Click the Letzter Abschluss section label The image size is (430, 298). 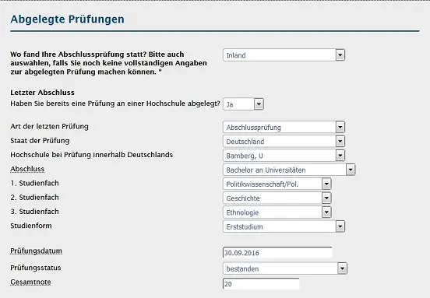[42, 93]
